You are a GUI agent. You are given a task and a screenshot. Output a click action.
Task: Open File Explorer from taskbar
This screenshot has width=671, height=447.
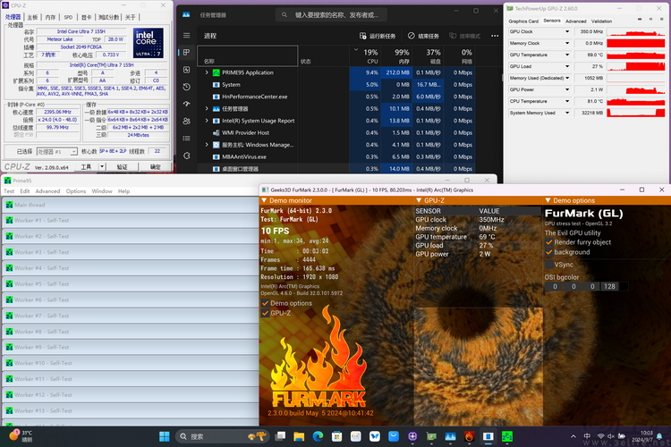pyautogui.click(x=299, y=436)
